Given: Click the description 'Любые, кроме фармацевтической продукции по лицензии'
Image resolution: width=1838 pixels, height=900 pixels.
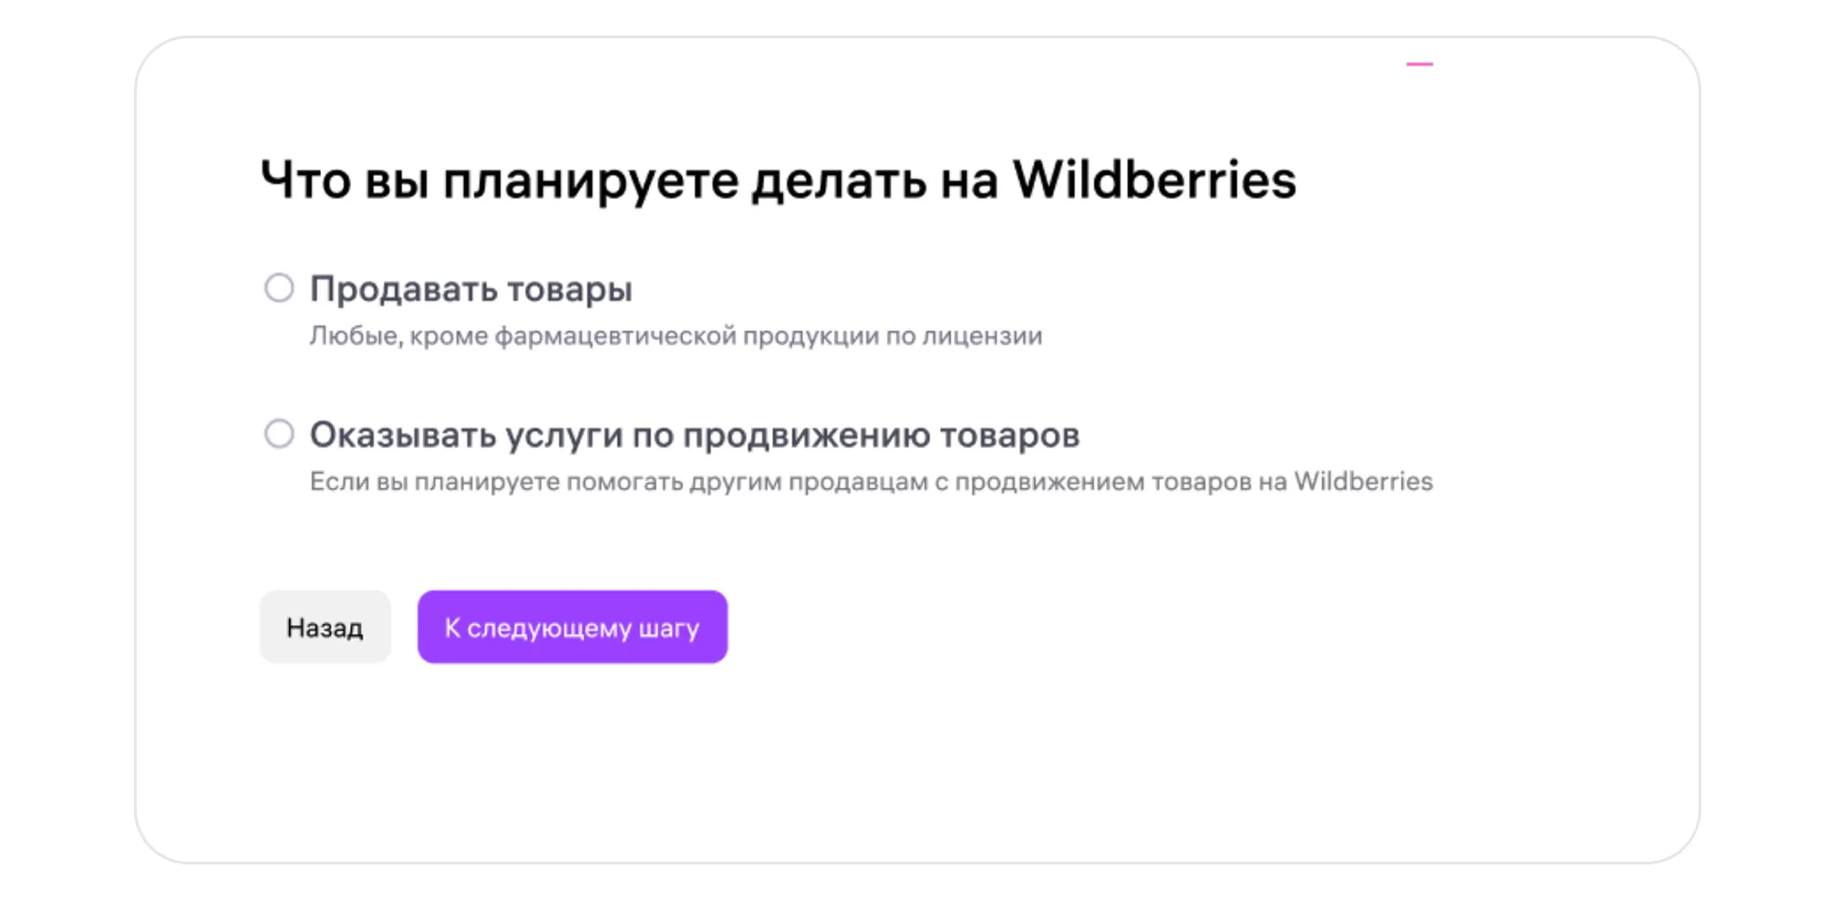Looking at the screenshot, I should tap(676, 336).
